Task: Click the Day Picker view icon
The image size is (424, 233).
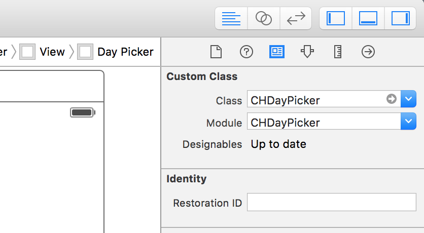Action: pos(85,52)
